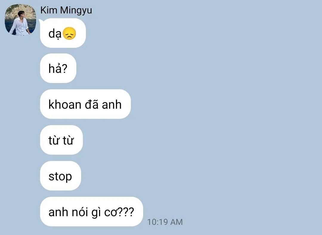Click the 10:19 AM timestamp
Image resolution: width=322 pixels, height=235 pixels.
point(165,222)
